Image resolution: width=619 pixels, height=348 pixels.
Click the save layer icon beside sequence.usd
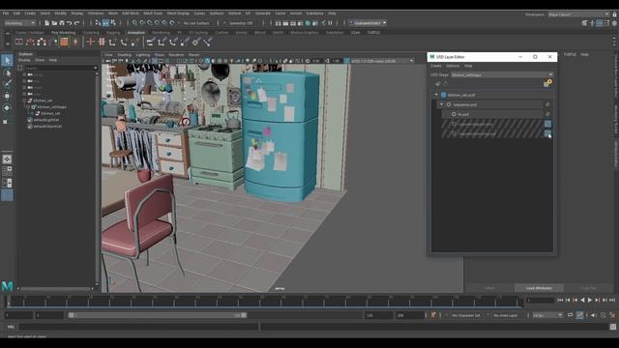coord(547,104)
